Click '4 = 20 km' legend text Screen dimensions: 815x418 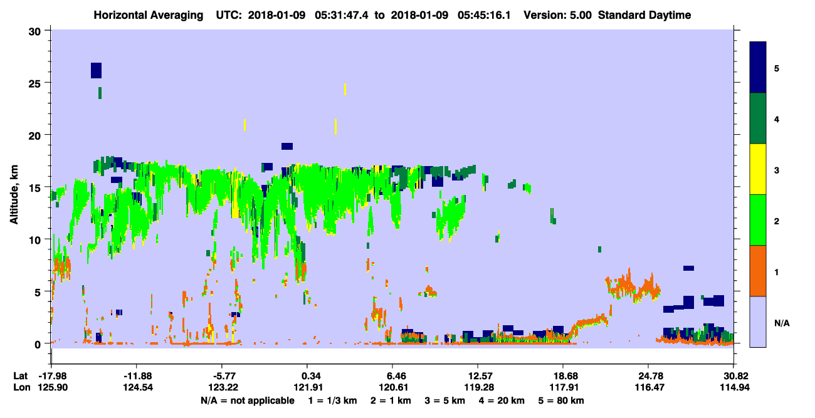pos(502,400)
